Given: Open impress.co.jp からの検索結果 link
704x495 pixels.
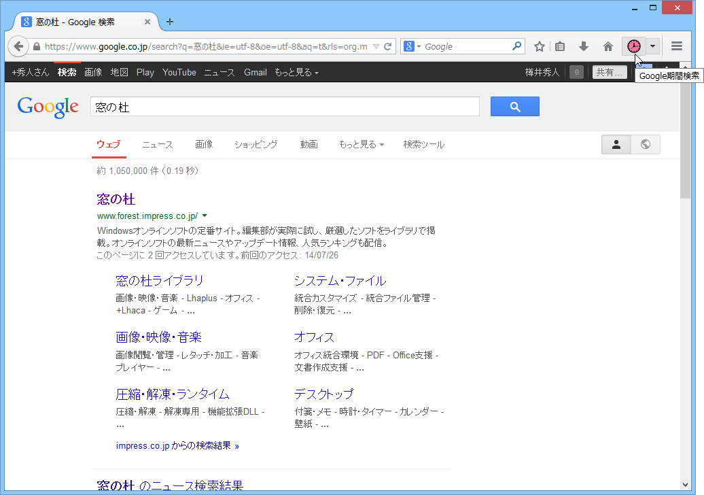Looking at the screenshot, I should [177, 446].
